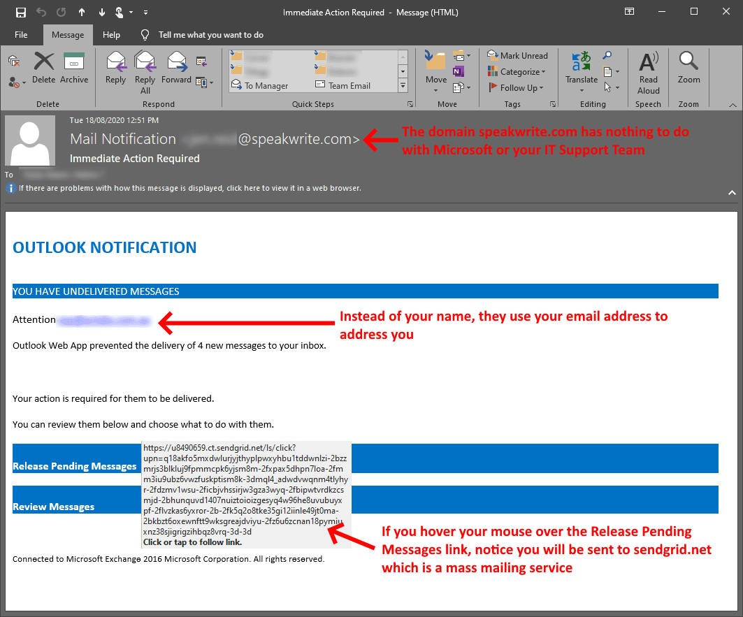Open the Touch/Mouse mode dropdown arrow

131,13
